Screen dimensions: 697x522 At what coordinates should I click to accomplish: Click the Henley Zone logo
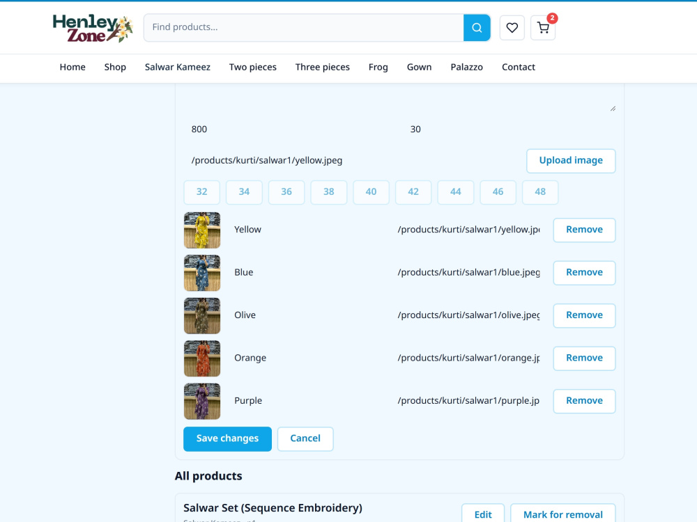(x=93, y=29)
